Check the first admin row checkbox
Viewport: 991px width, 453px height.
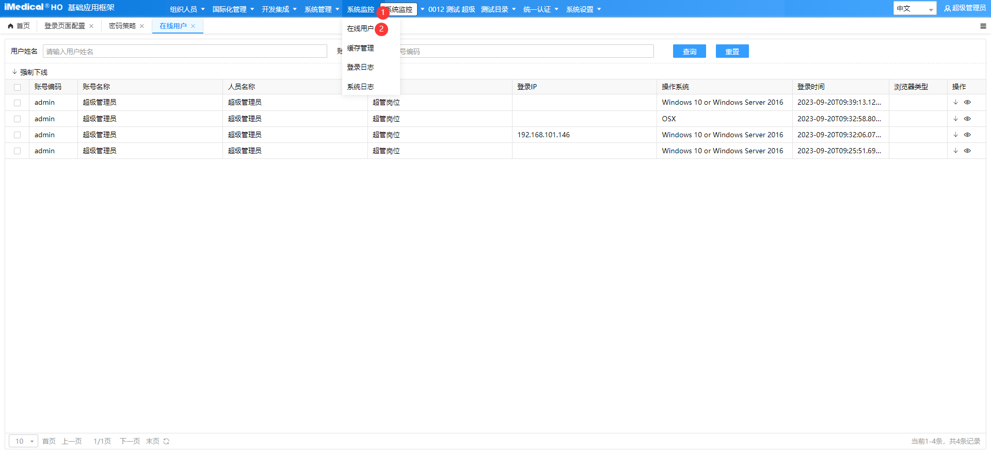(x=18, y=103)
